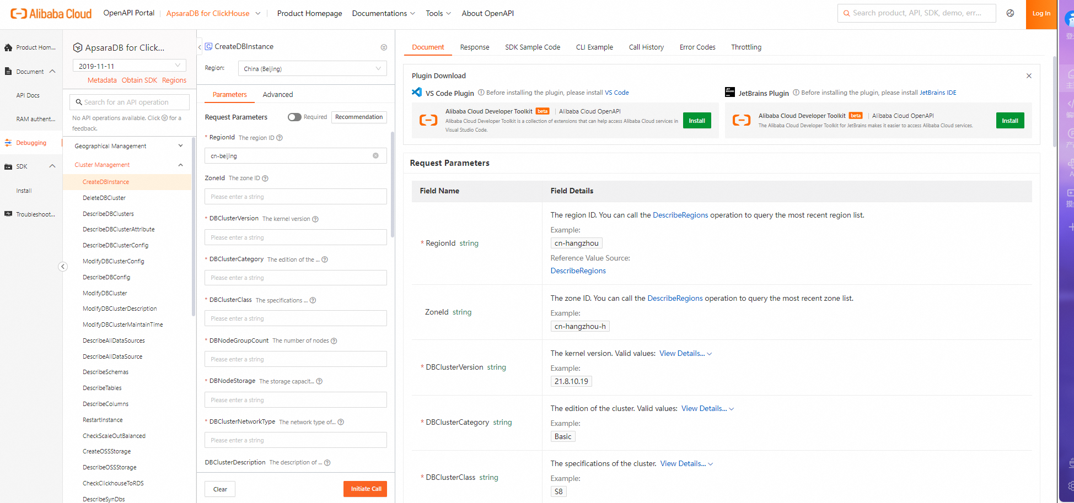Image resolution: width=1074 pixels, height=503 pixels.
Task: Click the Initiate Call button
Action: point(366,489)
